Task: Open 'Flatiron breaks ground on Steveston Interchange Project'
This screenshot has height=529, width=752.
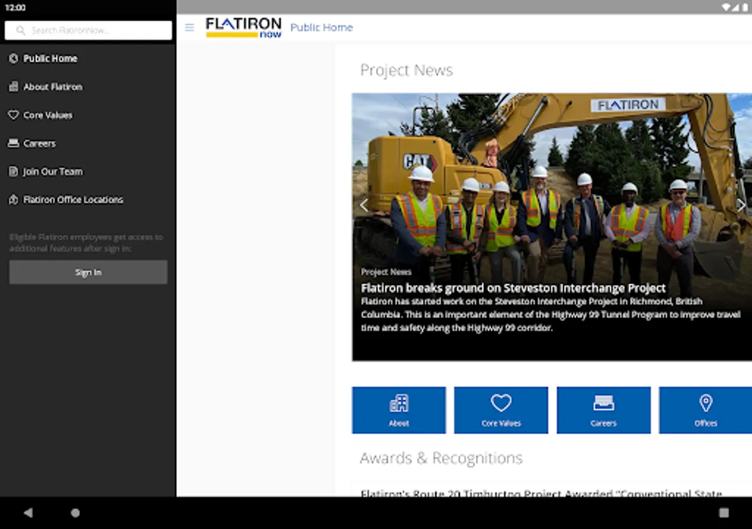Action: [x=513, y=288]
